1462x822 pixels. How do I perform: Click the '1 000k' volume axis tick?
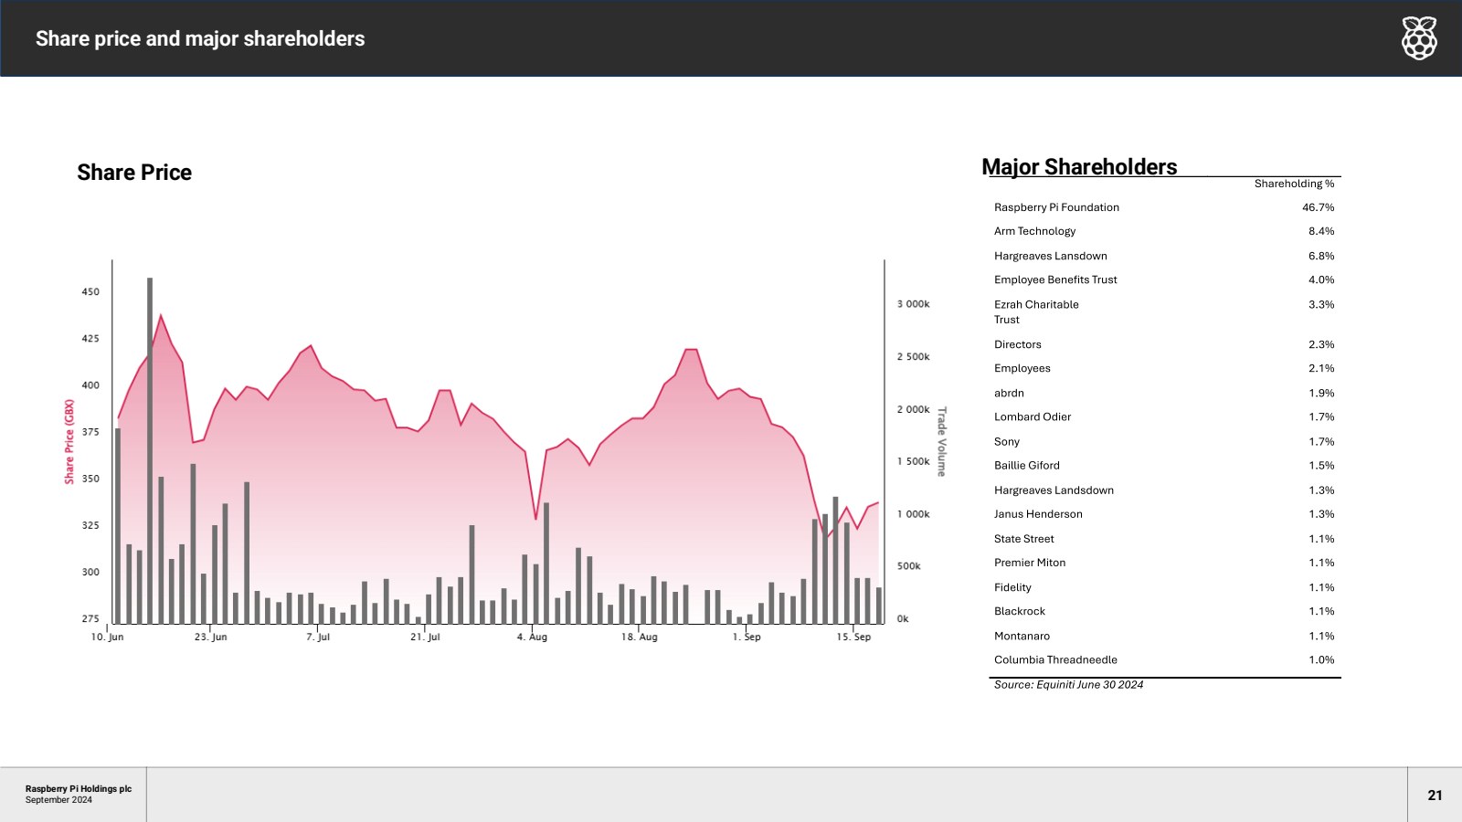pyautogui.click(x=913, y=514)
